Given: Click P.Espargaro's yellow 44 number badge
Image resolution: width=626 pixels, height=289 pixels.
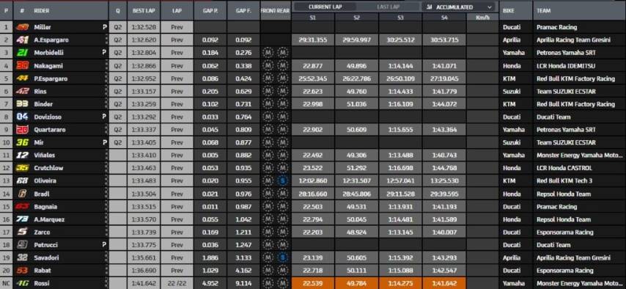Looking at the screenshot, I should click(22, 78).
